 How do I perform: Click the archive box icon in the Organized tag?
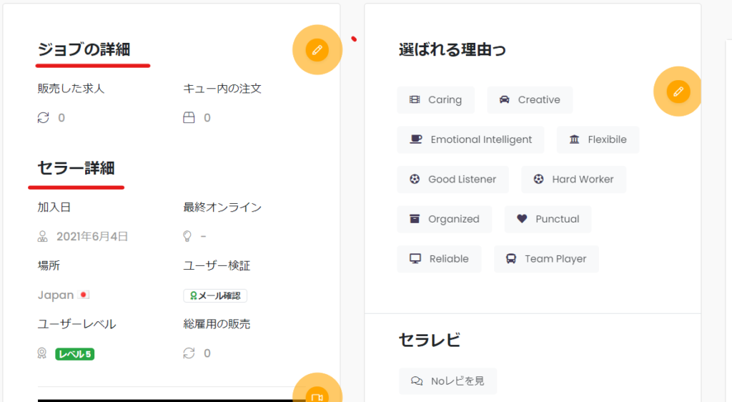click(415, 218)
